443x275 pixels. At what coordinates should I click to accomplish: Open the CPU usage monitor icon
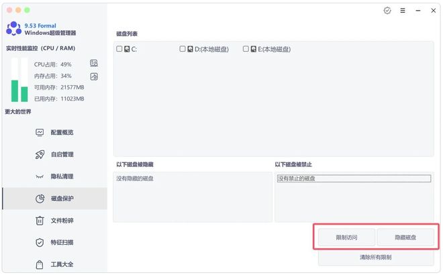[x=94, y=63]
